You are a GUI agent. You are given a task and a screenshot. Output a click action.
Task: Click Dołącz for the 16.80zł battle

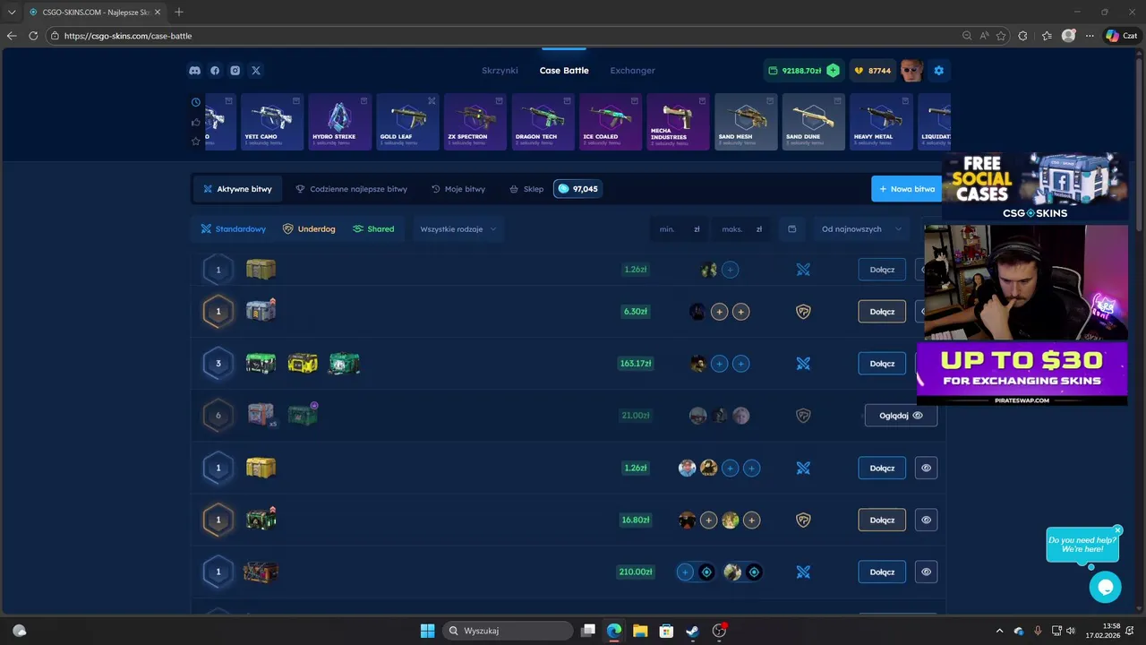pyautogui.click(x=882, y=520)
